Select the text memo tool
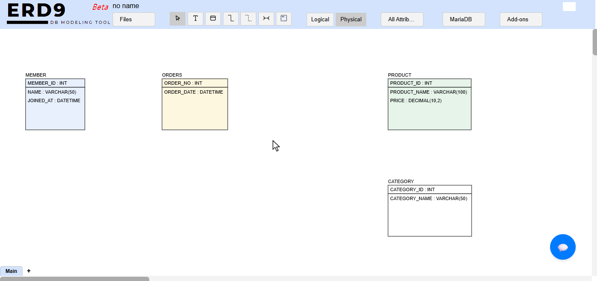 (x=195, y=19)
